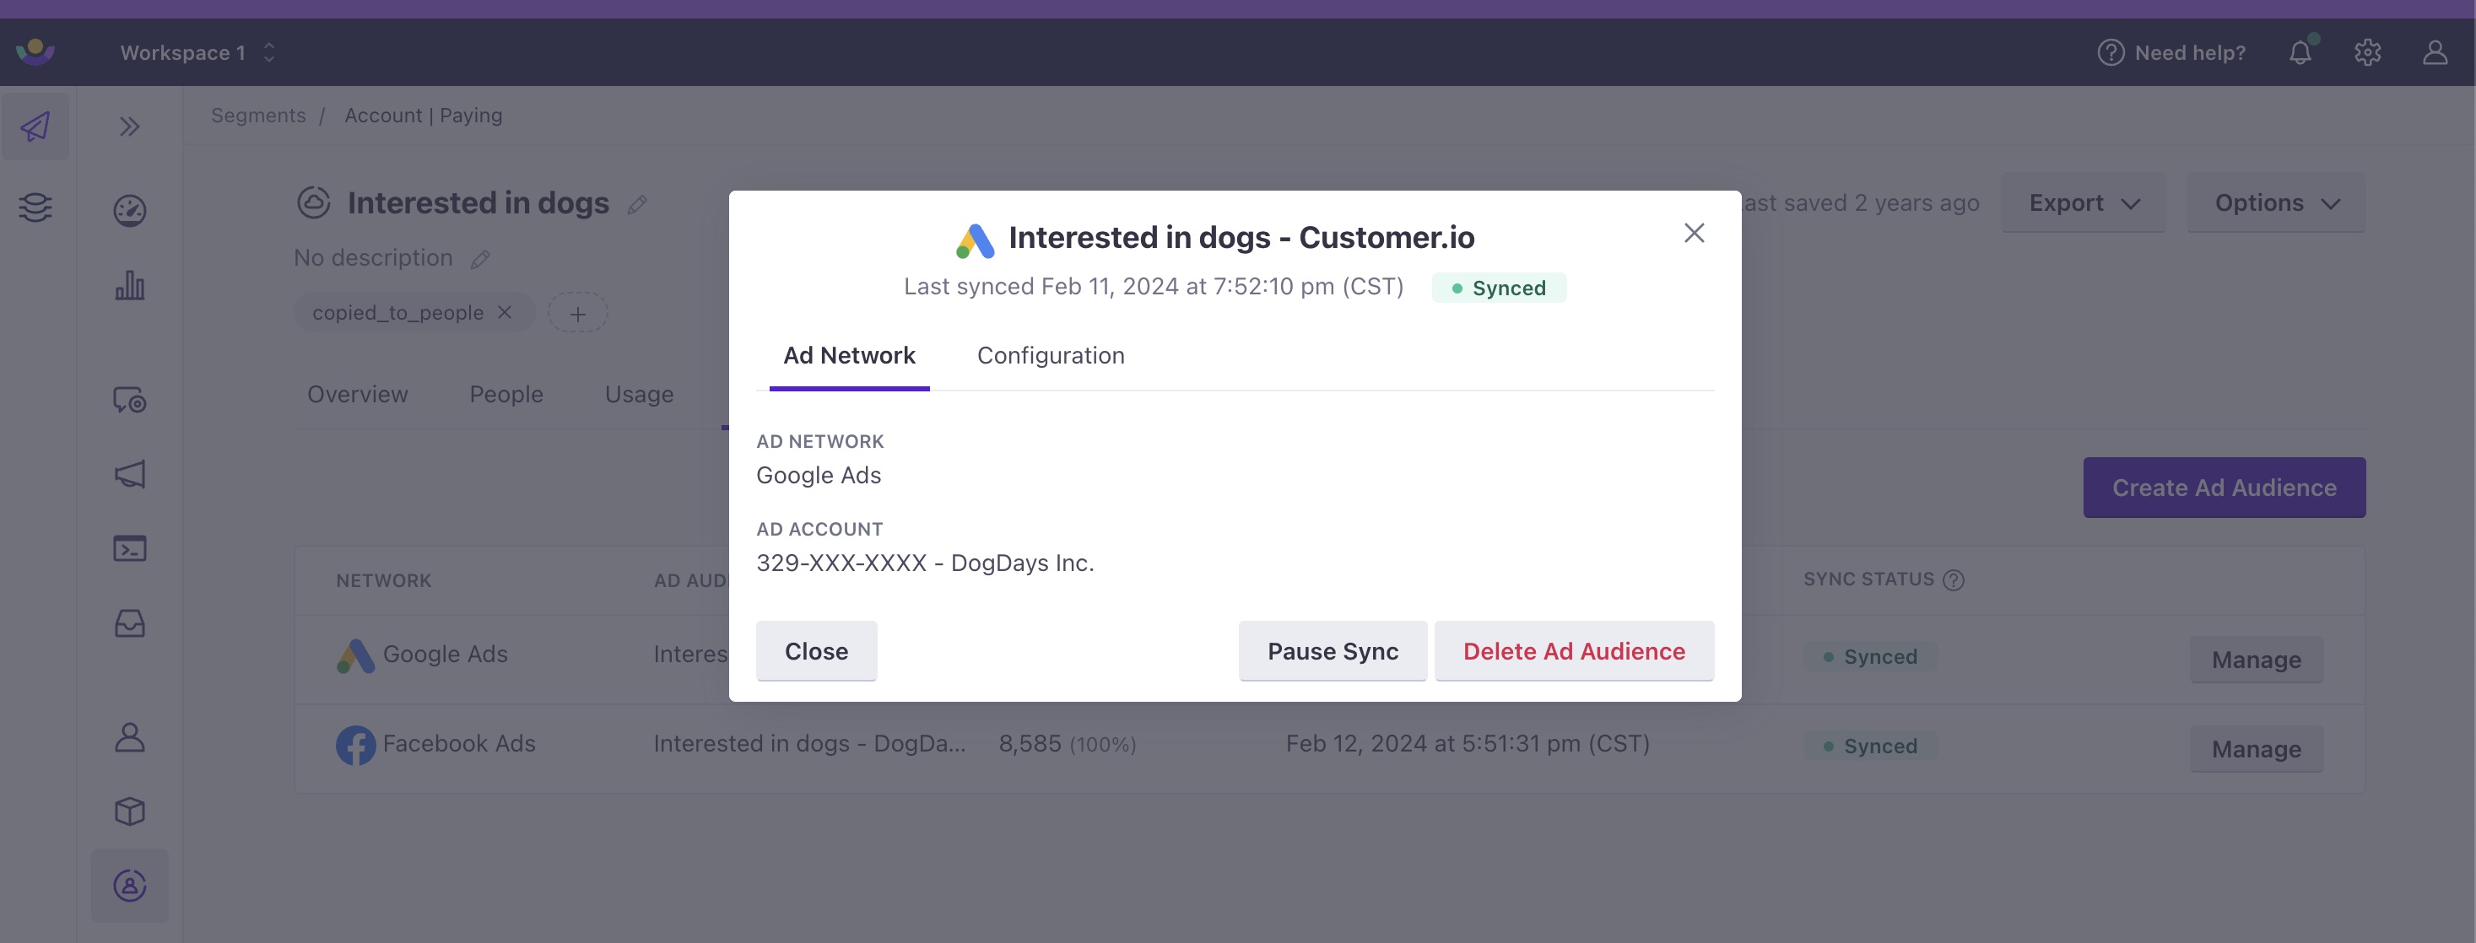Click the 329-XXX-XXXX - DogDays Inc. account text
The height and width of the screenshot is (943, 2476).
[x=925, y=563]
